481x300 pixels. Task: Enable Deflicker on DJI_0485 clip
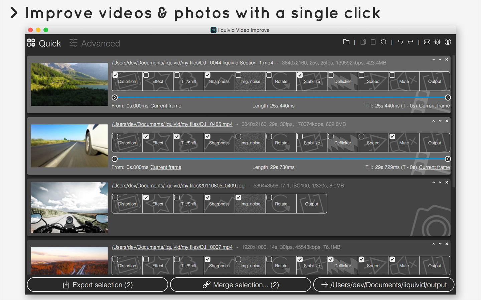point(331,136)
